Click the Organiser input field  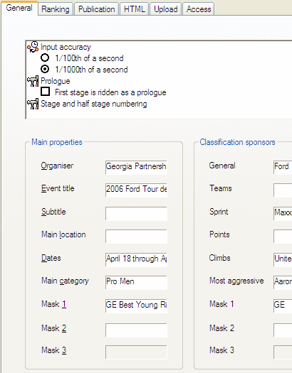[136, 167]
